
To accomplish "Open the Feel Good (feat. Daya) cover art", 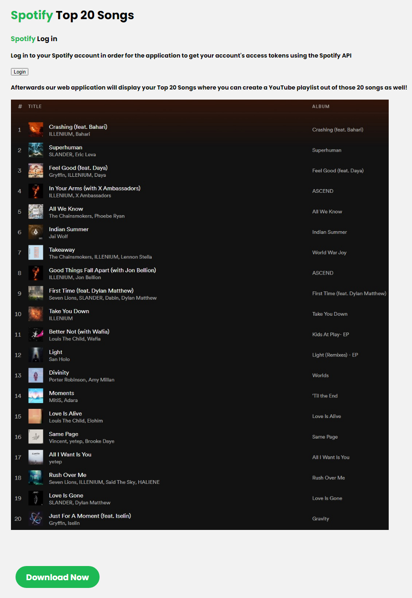I will click(36, 171).
